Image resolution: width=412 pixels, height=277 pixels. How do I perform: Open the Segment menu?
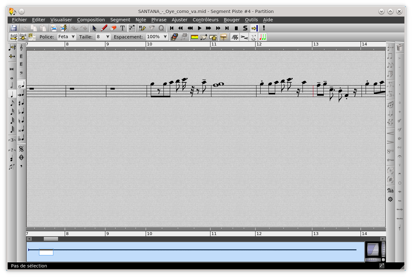[120, 20]
